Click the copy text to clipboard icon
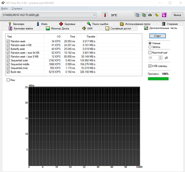This screenshot has height=172, width=185. [137, 15]
